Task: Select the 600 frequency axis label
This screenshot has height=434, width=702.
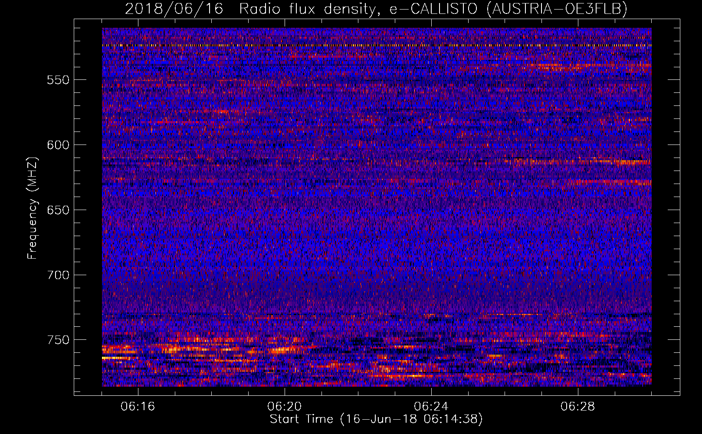Action: [58, 145]
